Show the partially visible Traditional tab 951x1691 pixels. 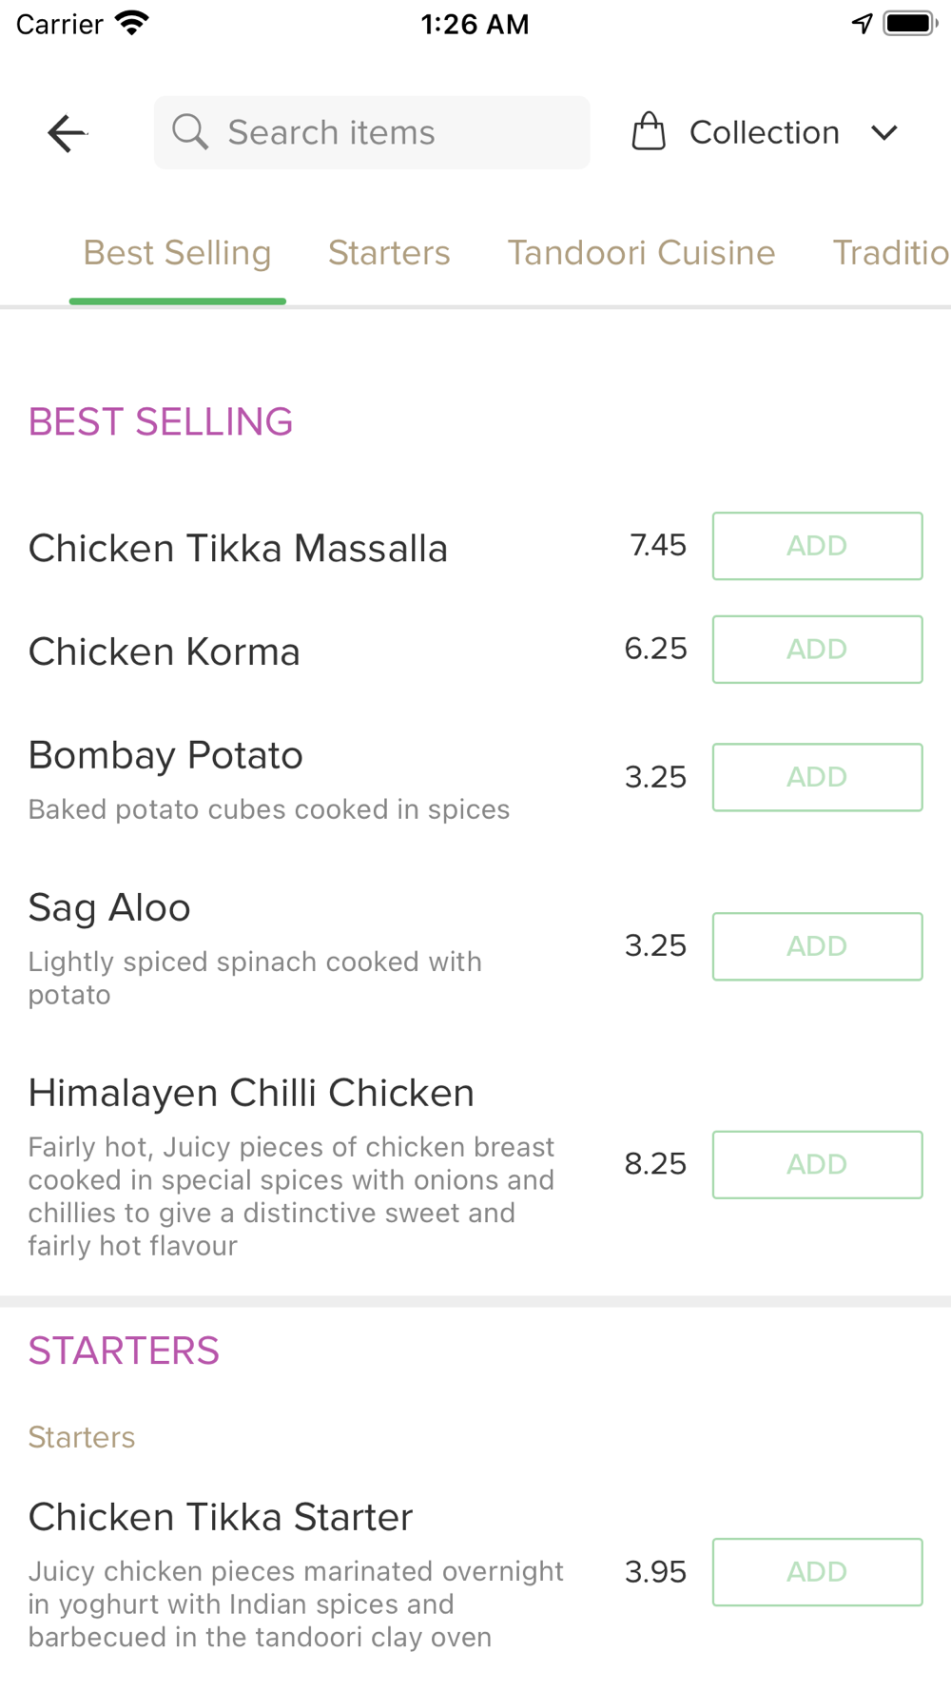coord(891,253)
